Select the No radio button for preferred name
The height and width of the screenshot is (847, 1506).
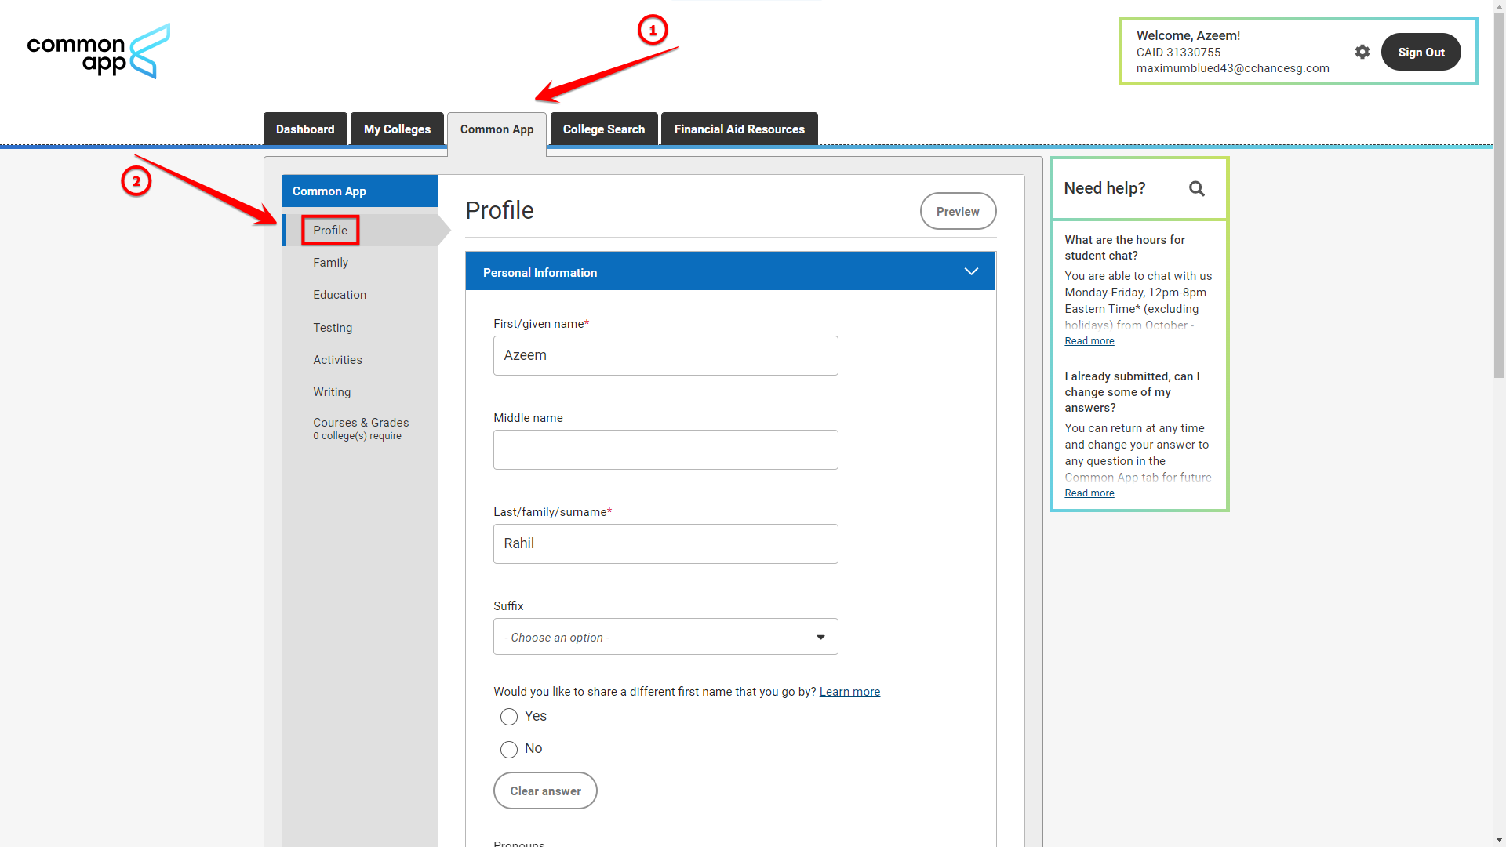[507, 747]
